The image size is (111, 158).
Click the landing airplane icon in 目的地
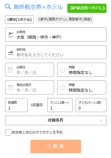[11, 52]
